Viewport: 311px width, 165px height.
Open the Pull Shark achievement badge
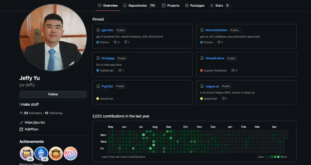click(x=41, y=153)
